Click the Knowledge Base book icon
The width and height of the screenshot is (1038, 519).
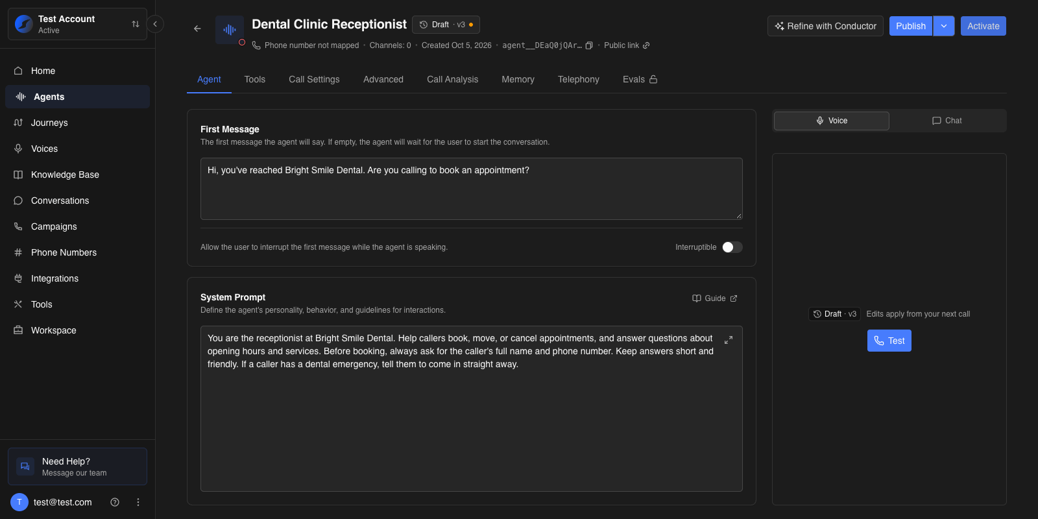coord(18,175)
